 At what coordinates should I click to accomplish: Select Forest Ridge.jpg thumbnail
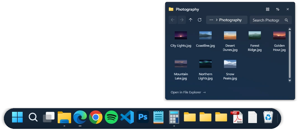[255, 36]
